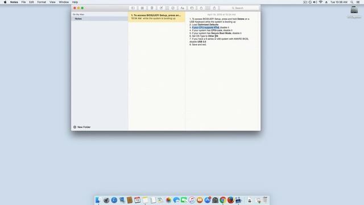Create a new note with compose icon
The image size is (364, 205).
tap(161, 8)
